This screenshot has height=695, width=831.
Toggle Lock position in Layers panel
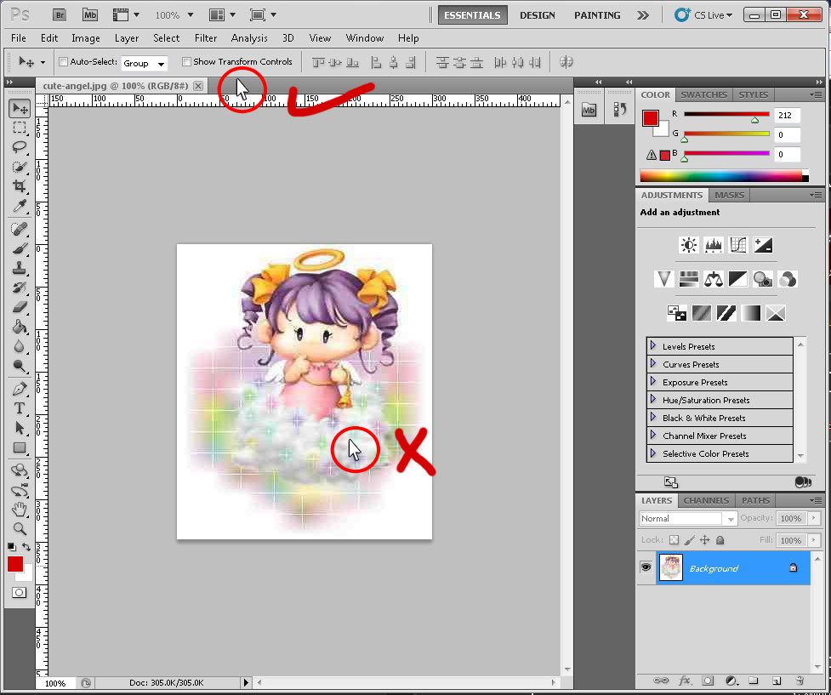(x=704, y=540)
